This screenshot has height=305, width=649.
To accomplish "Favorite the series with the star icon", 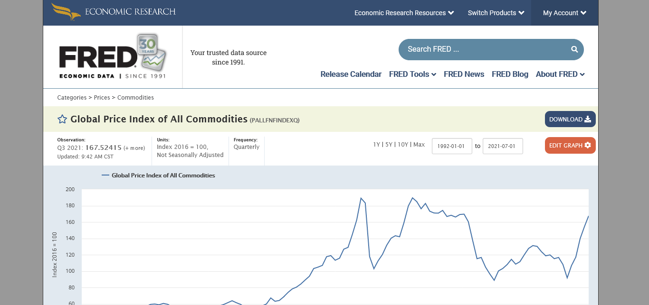I will click(62, 119).
